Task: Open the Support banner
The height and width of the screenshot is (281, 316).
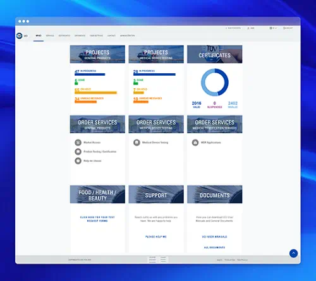Action: pos(156,194)
